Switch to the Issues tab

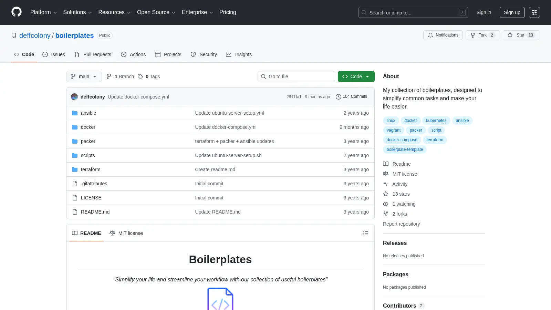point(54,54)
